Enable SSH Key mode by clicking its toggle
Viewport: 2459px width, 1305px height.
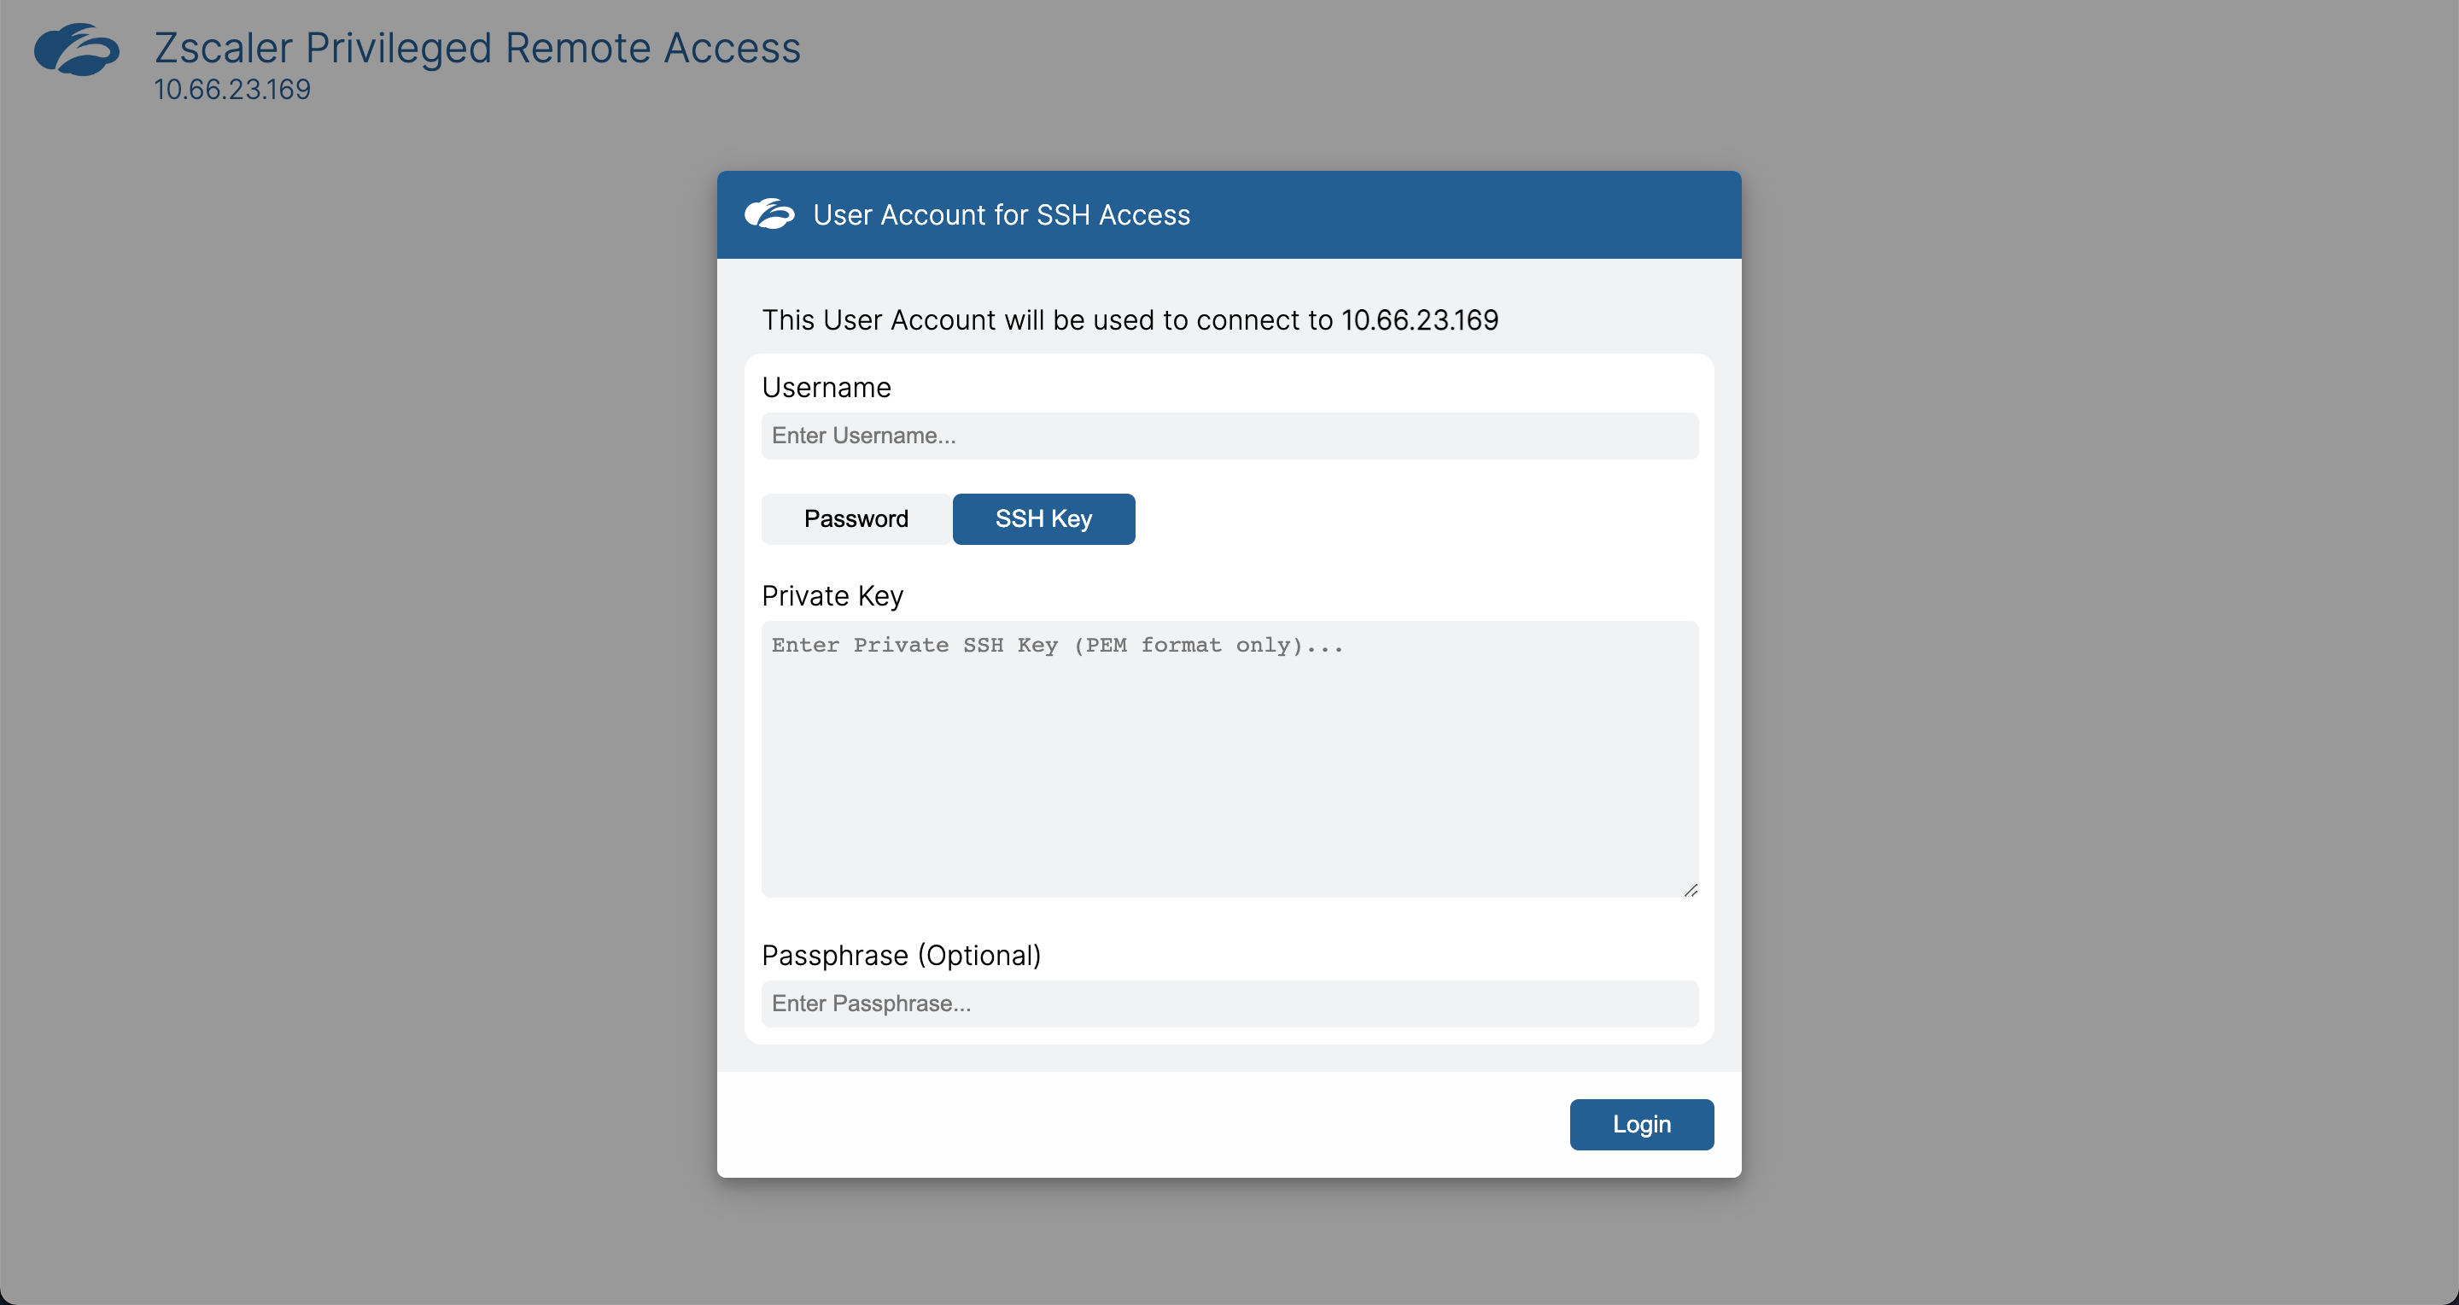[1043, 518]
